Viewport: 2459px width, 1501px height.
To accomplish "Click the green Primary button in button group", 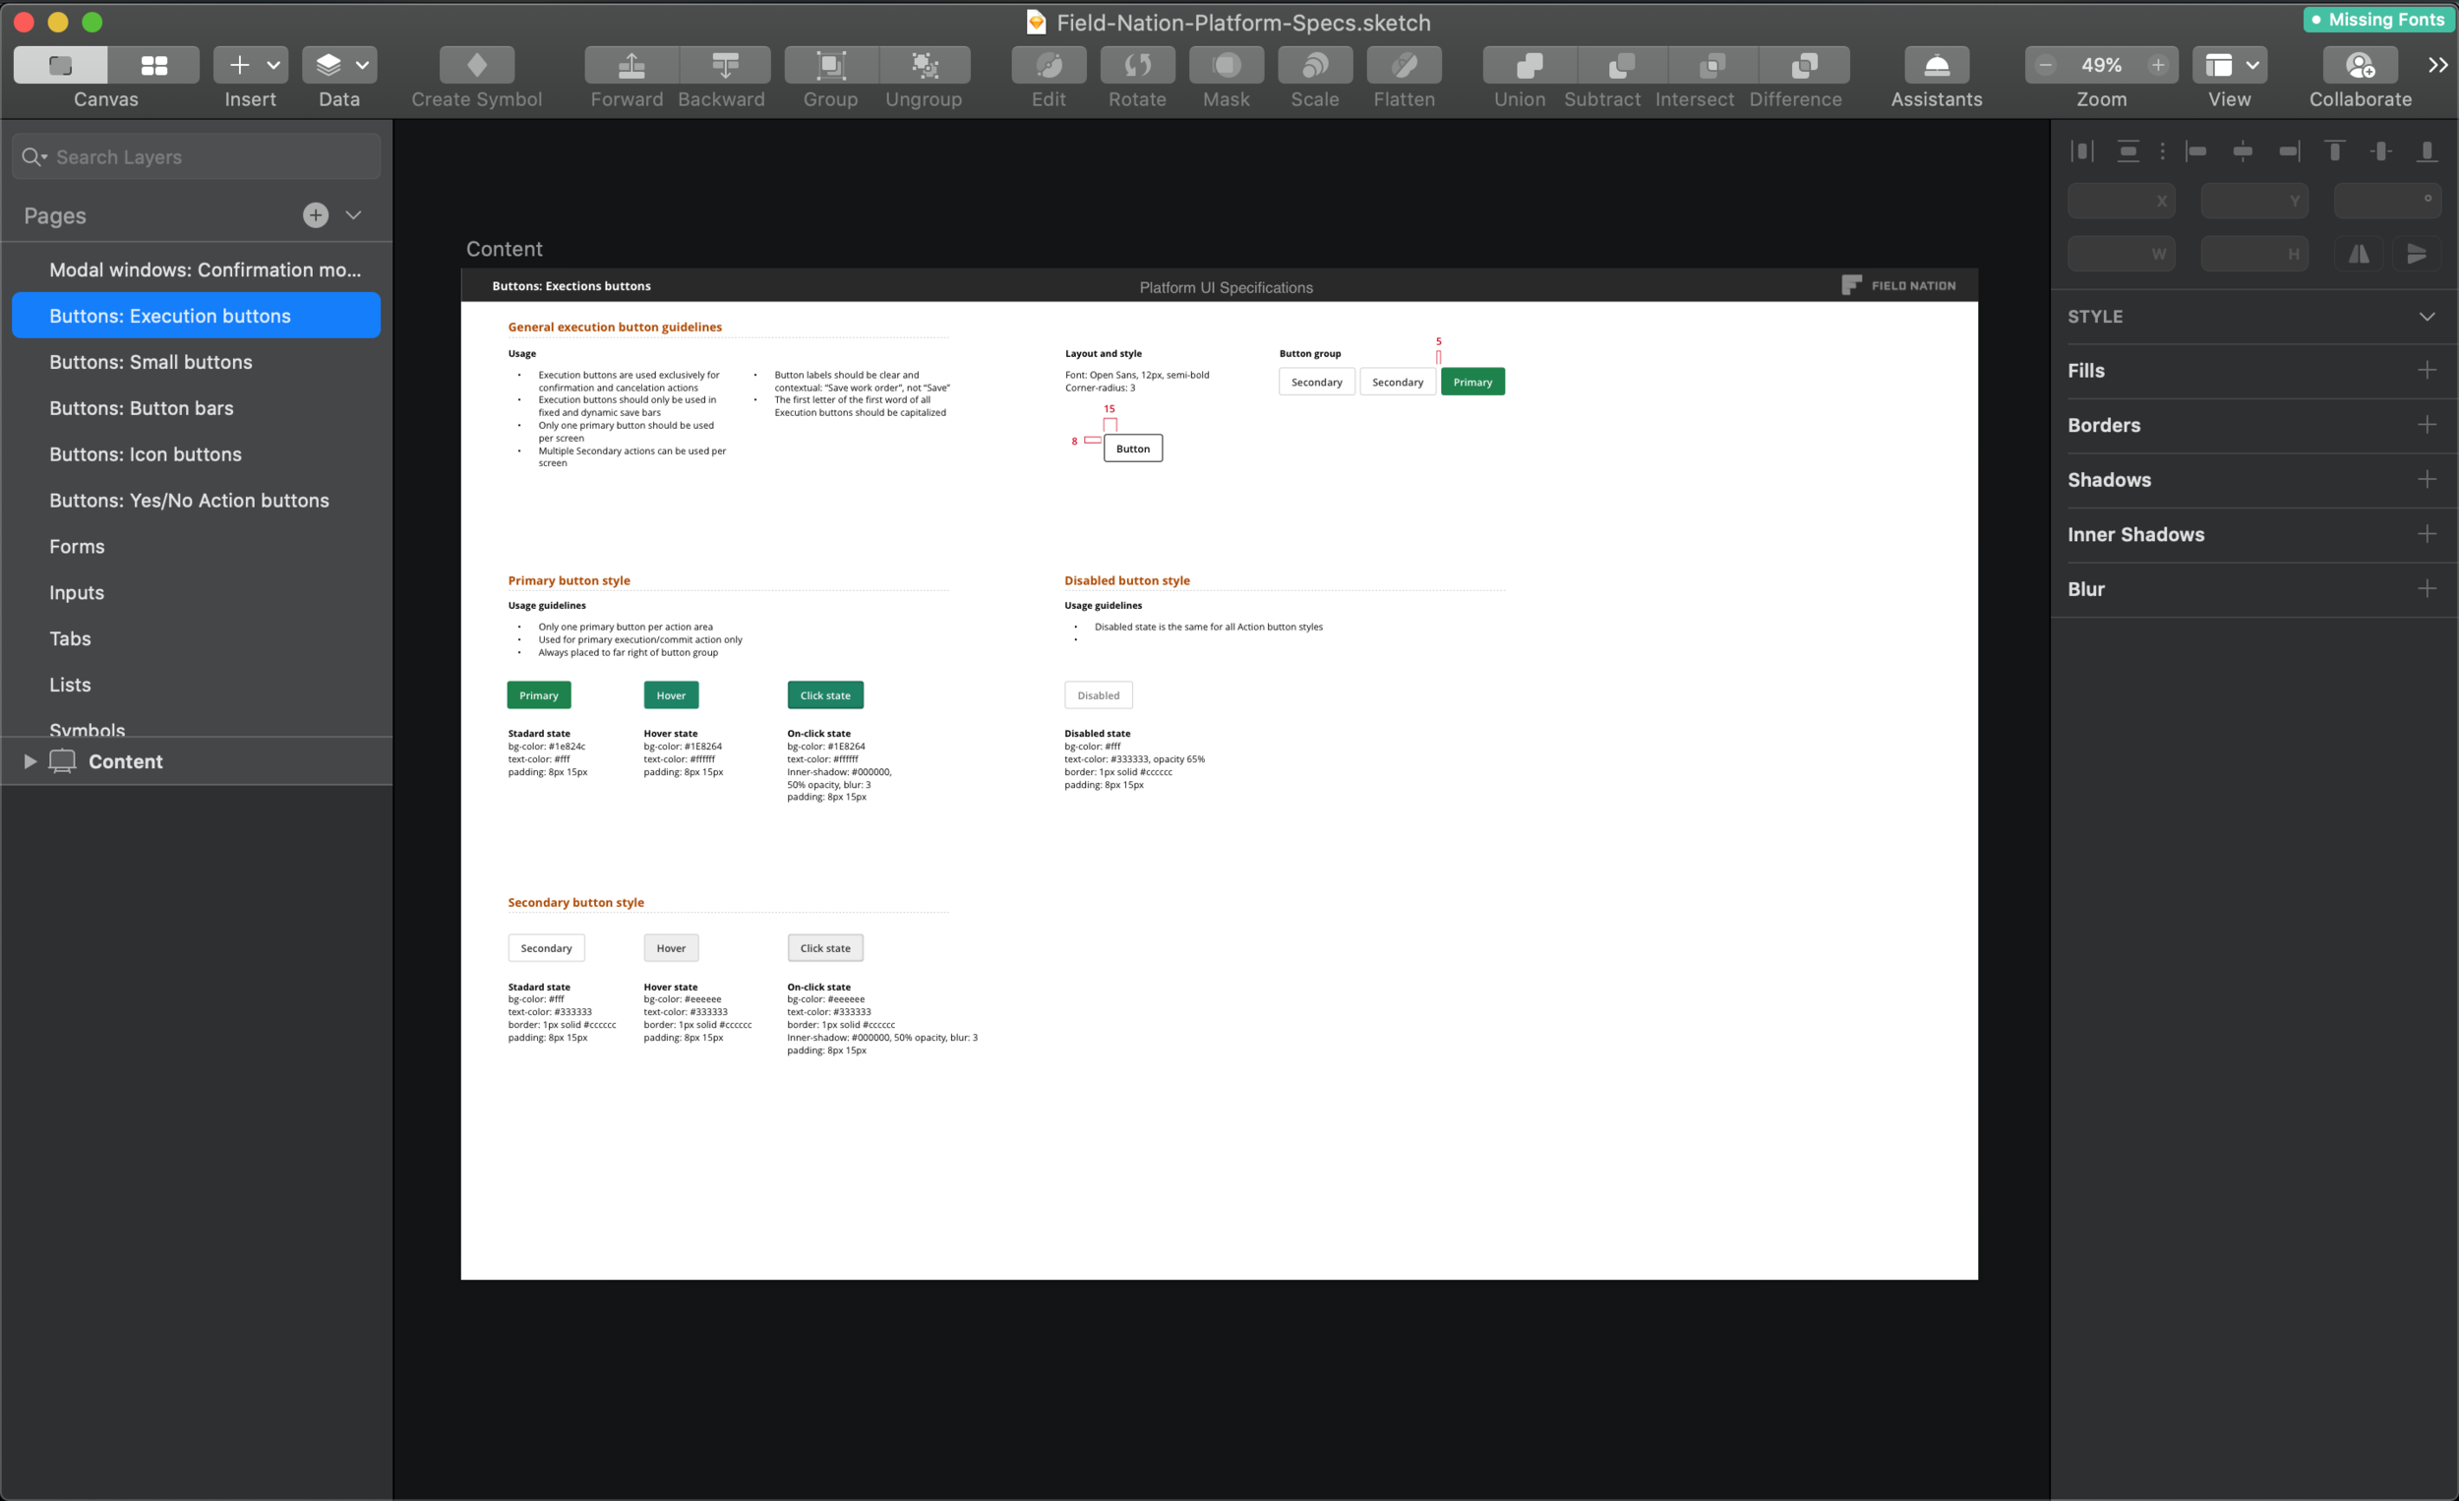I will pyautogui.click(x=1472, y=382).
